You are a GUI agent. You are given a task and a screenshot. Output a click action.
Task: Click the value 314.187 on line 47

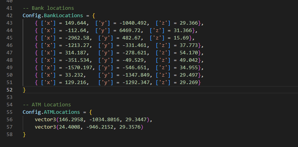75,53
